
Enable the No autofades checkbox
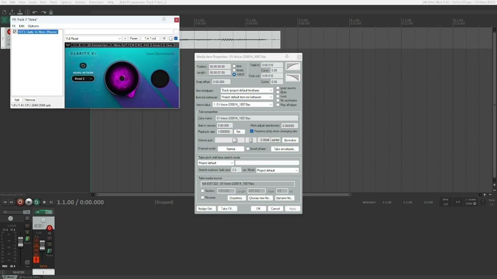278,100
